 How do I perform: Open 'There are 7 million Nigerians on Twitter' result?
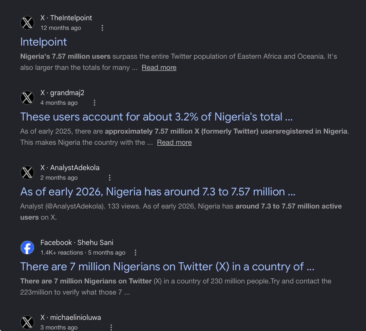pos(167,266)
